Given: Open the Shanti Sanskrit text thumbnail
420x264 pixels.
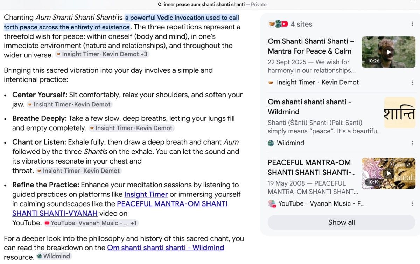Looking at the screenshot, I should point(400,113).
